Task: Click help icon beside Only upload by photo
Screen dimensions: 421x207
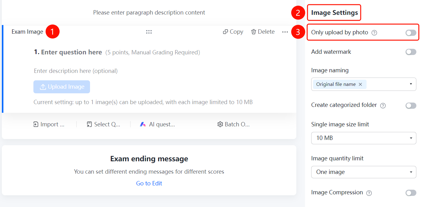Action: (x=374, y=32)
